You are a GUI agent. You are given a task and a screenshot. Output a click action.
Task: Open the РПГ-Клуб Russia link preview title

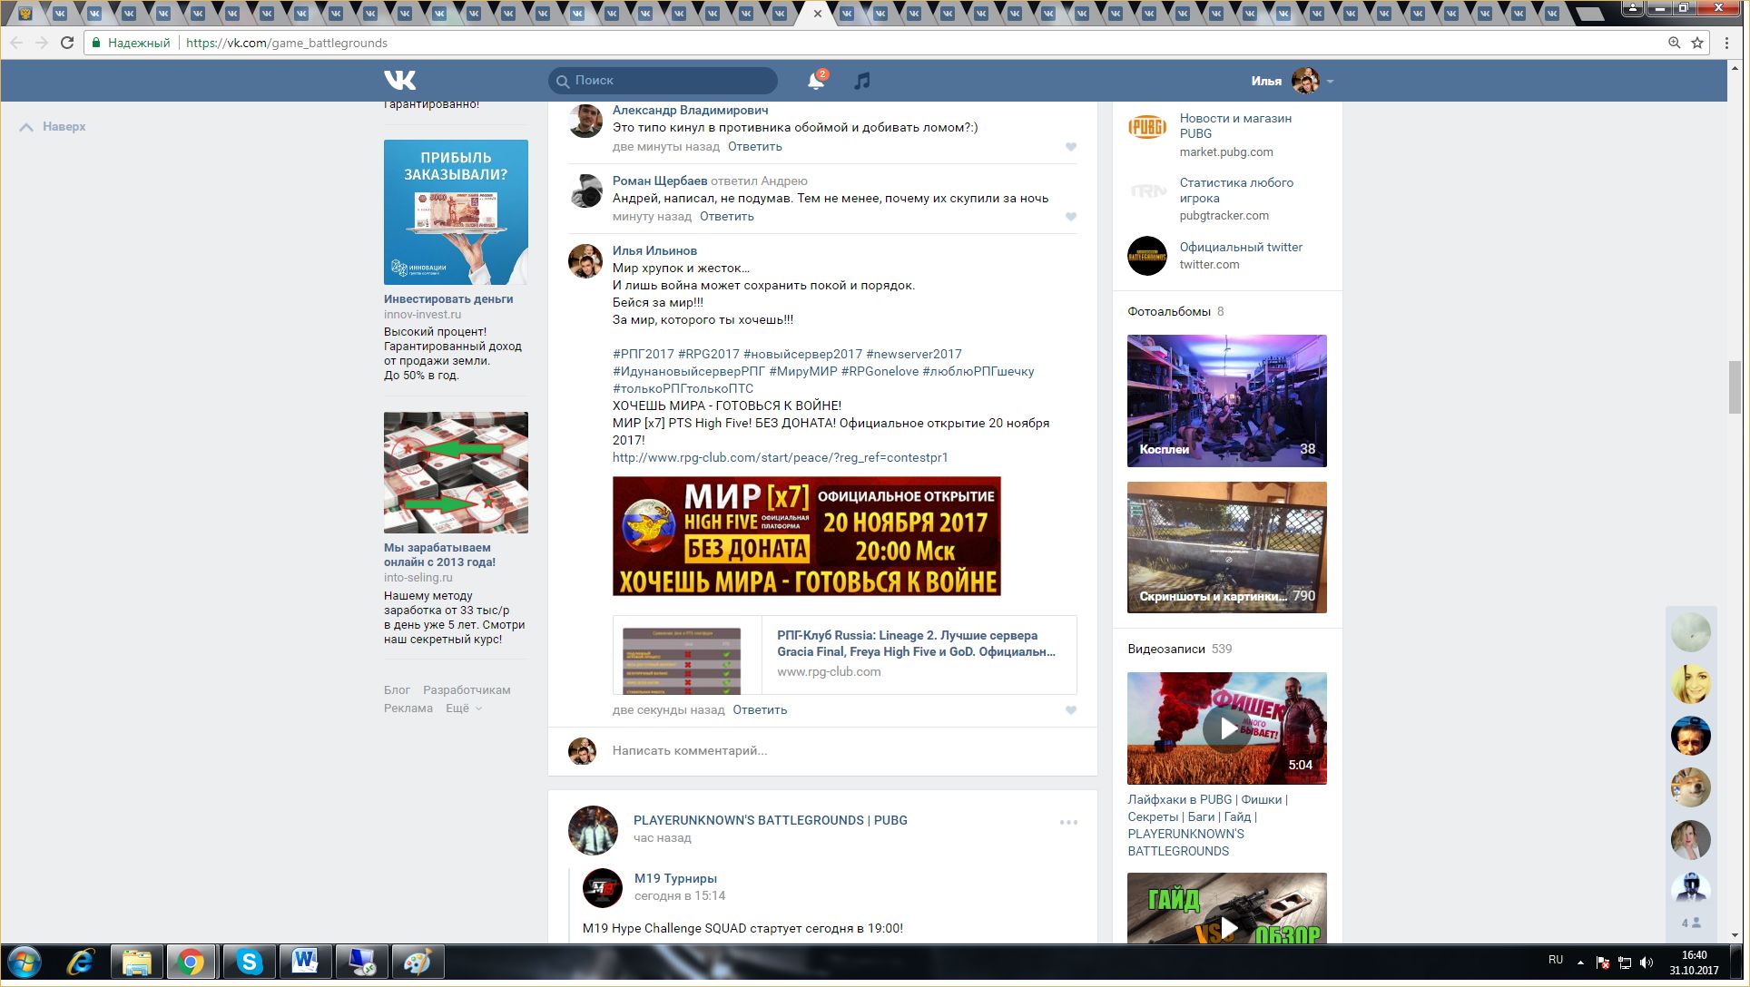point(916,643)
